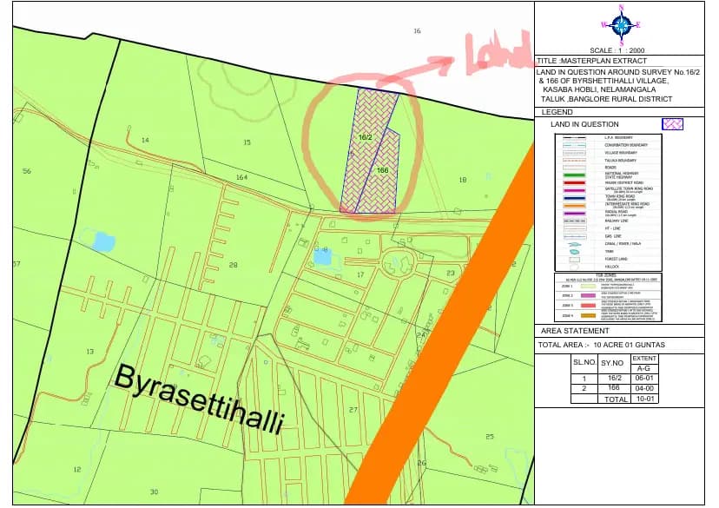Click the LEGEND heading
Viewport: 719px width, 508px height.
point(557,112)
